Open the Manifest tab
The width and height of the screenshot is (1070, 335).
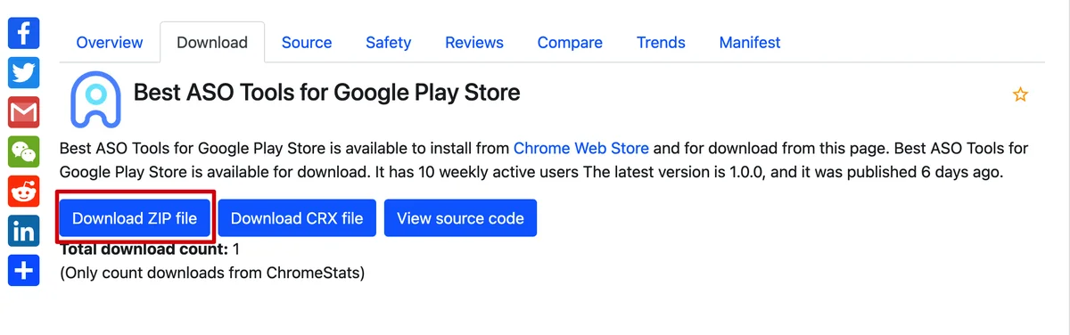point(750,43)
